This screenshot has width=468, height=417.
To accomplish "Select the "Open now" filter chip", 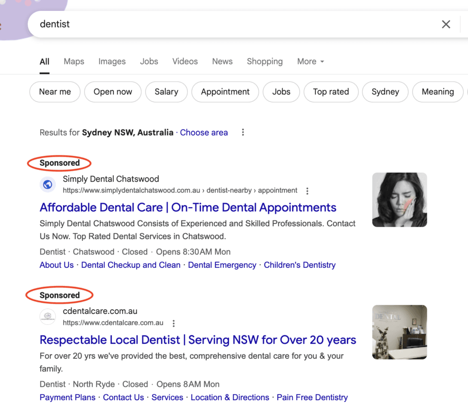I will (x=113, y=92).
